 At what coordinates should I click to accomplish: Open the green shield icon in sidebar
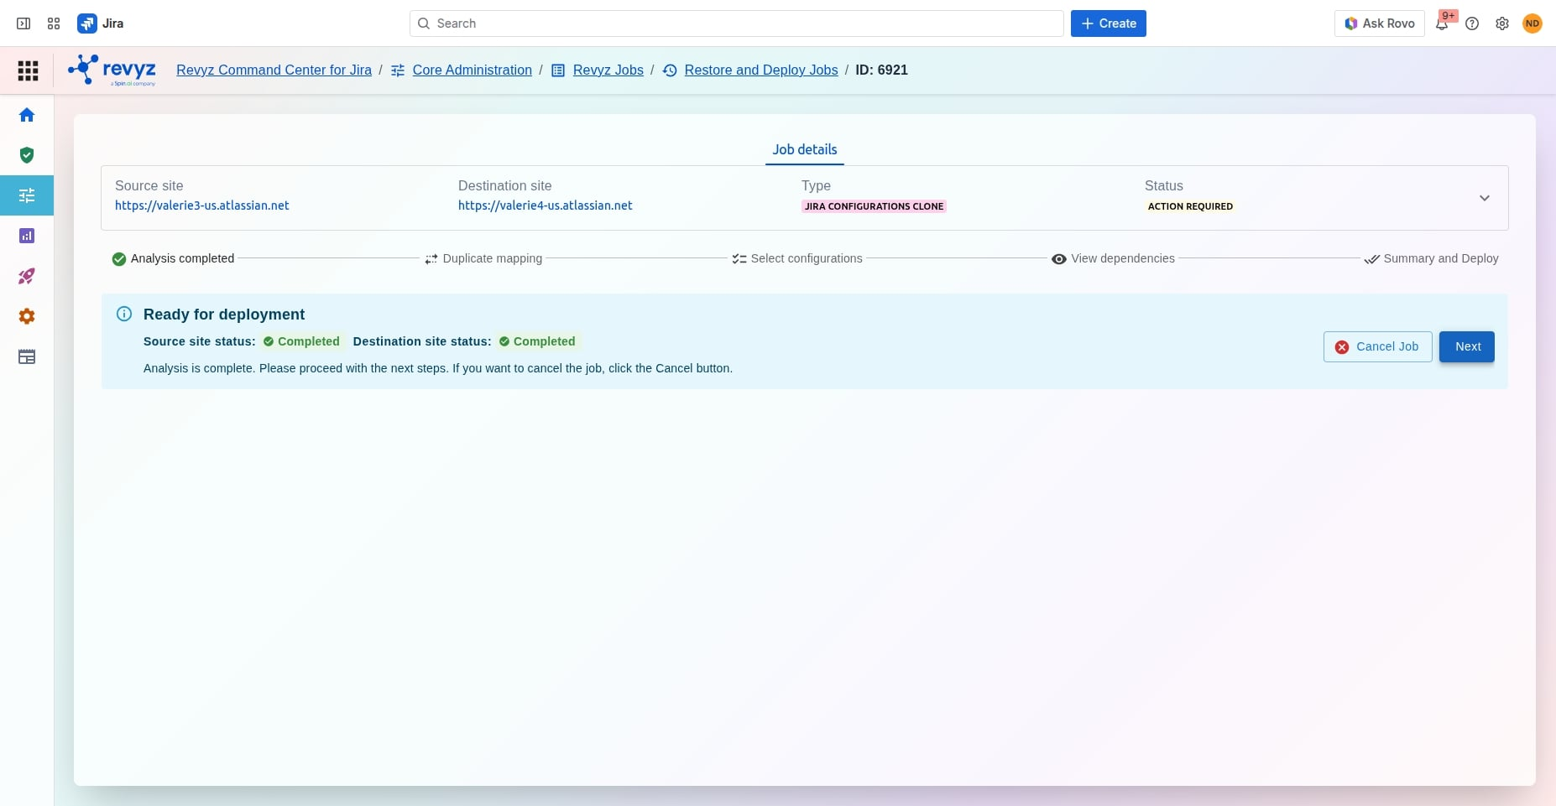coord(27,155)
